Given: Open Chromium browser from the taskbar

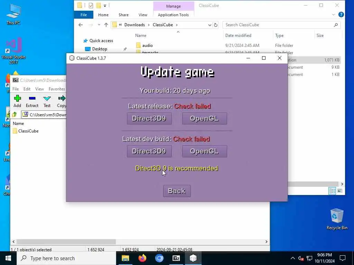Looking at the screenshot, I should (x=159, y=258).
